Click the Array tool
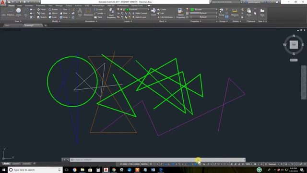The image size is (307, 173). point(64,17)
